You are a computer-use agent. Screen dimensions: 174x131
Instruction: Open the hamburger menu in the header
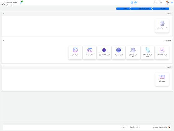[x=172, y=2]
